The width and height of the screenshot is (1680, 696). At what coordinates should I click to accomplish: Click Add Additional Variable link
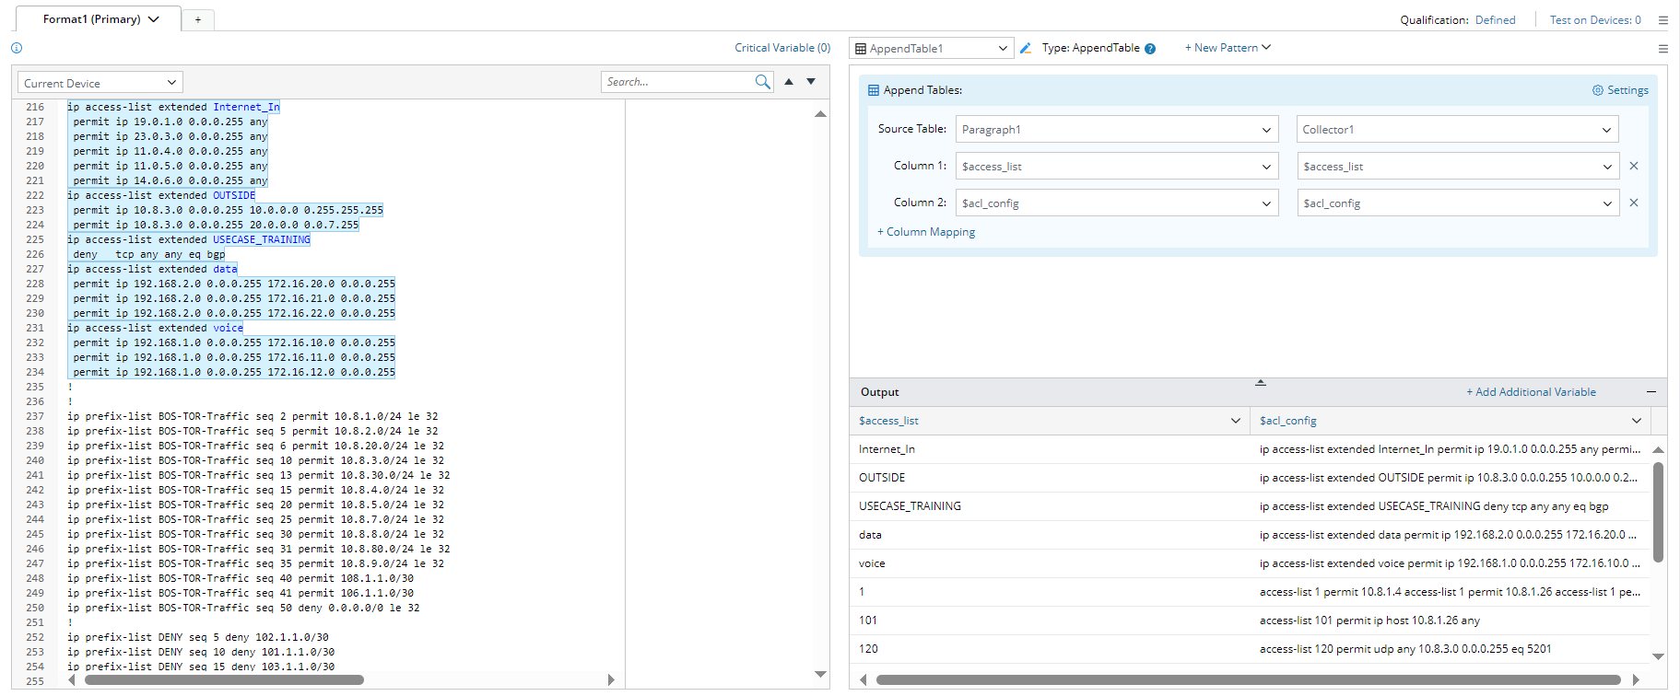pos(1531,392)
